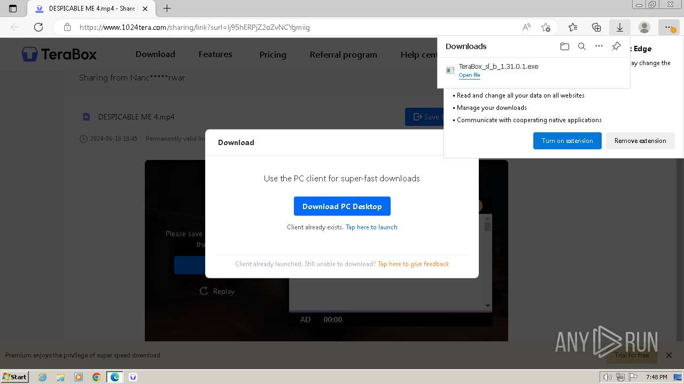Viewport: 684px width, 384px height.
Task: Open more options in Downloads panel
Action: pyautogui.click(x=599, y=46)
